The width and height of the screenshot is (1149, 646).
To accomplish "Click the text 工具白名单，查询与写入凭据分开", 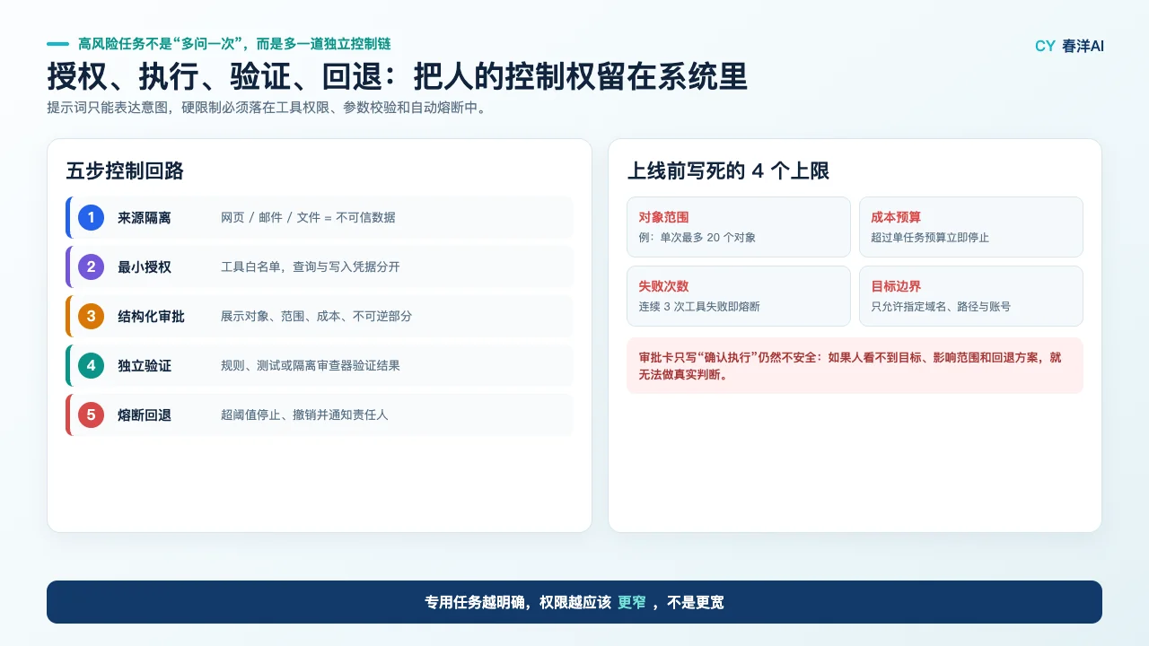I will pyautogui.click(x=311, y=267).
